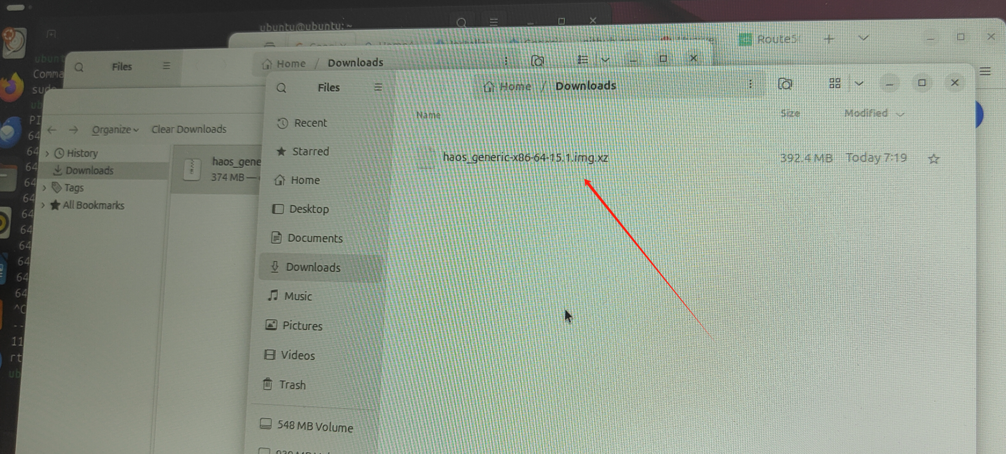Go to Home in front window breadcrumb

(x=508, y=86)
